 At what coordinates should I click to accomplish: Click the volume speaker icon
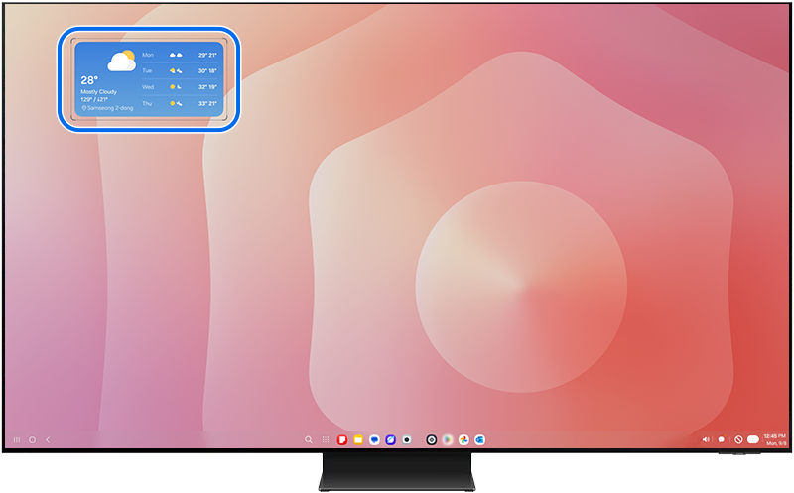706,439
